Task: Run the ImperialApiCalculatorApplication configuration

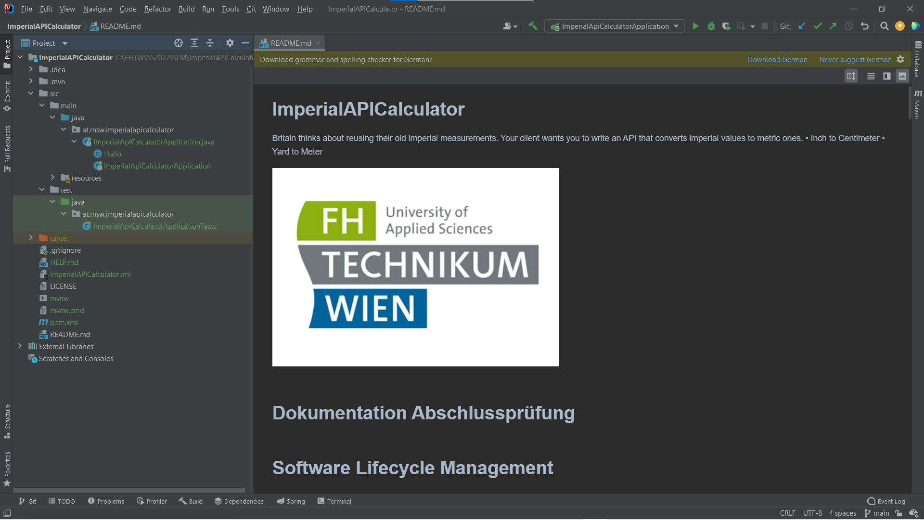Action: point(695,26)
